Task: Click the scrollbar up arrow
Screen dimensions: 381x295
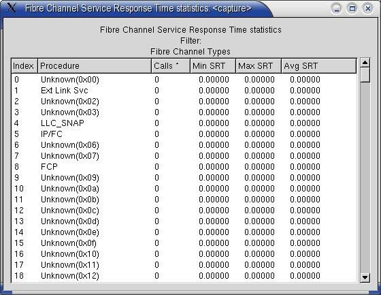Action: 365,63
